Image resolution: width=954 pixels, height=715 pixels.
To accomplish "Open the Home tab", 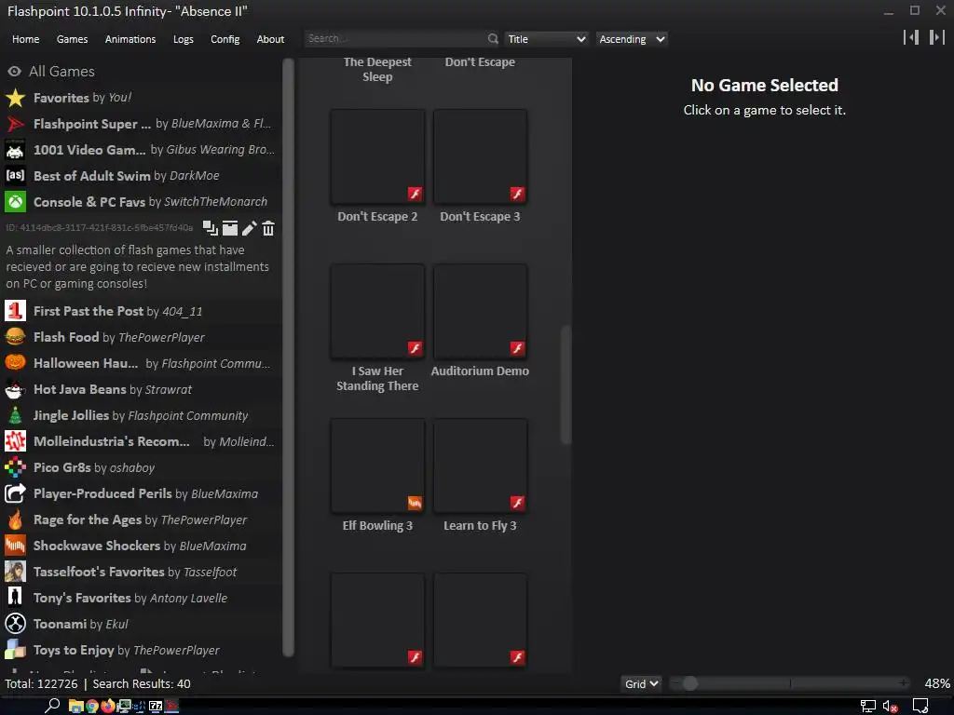I will 25,39.
